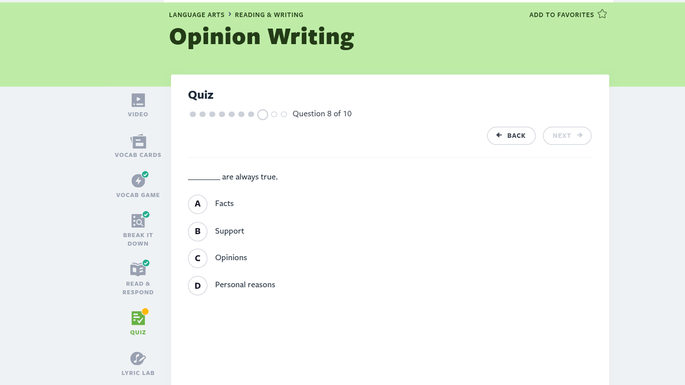685x385 pixels.
Task: Choose answer C, Opinions
Action: [x=198, y=258]
